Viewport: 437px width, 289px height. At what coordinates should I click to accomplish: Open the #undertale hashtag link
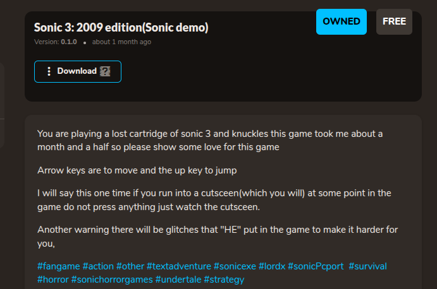pos(178,280)
